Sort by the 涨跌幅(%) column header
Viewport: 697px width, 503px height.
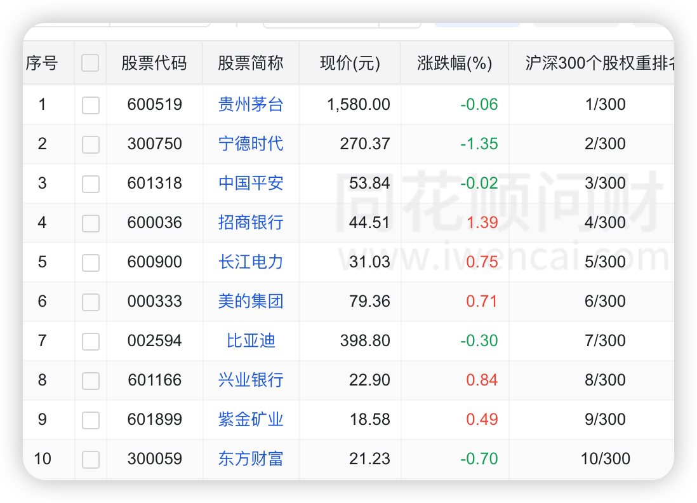455,63
